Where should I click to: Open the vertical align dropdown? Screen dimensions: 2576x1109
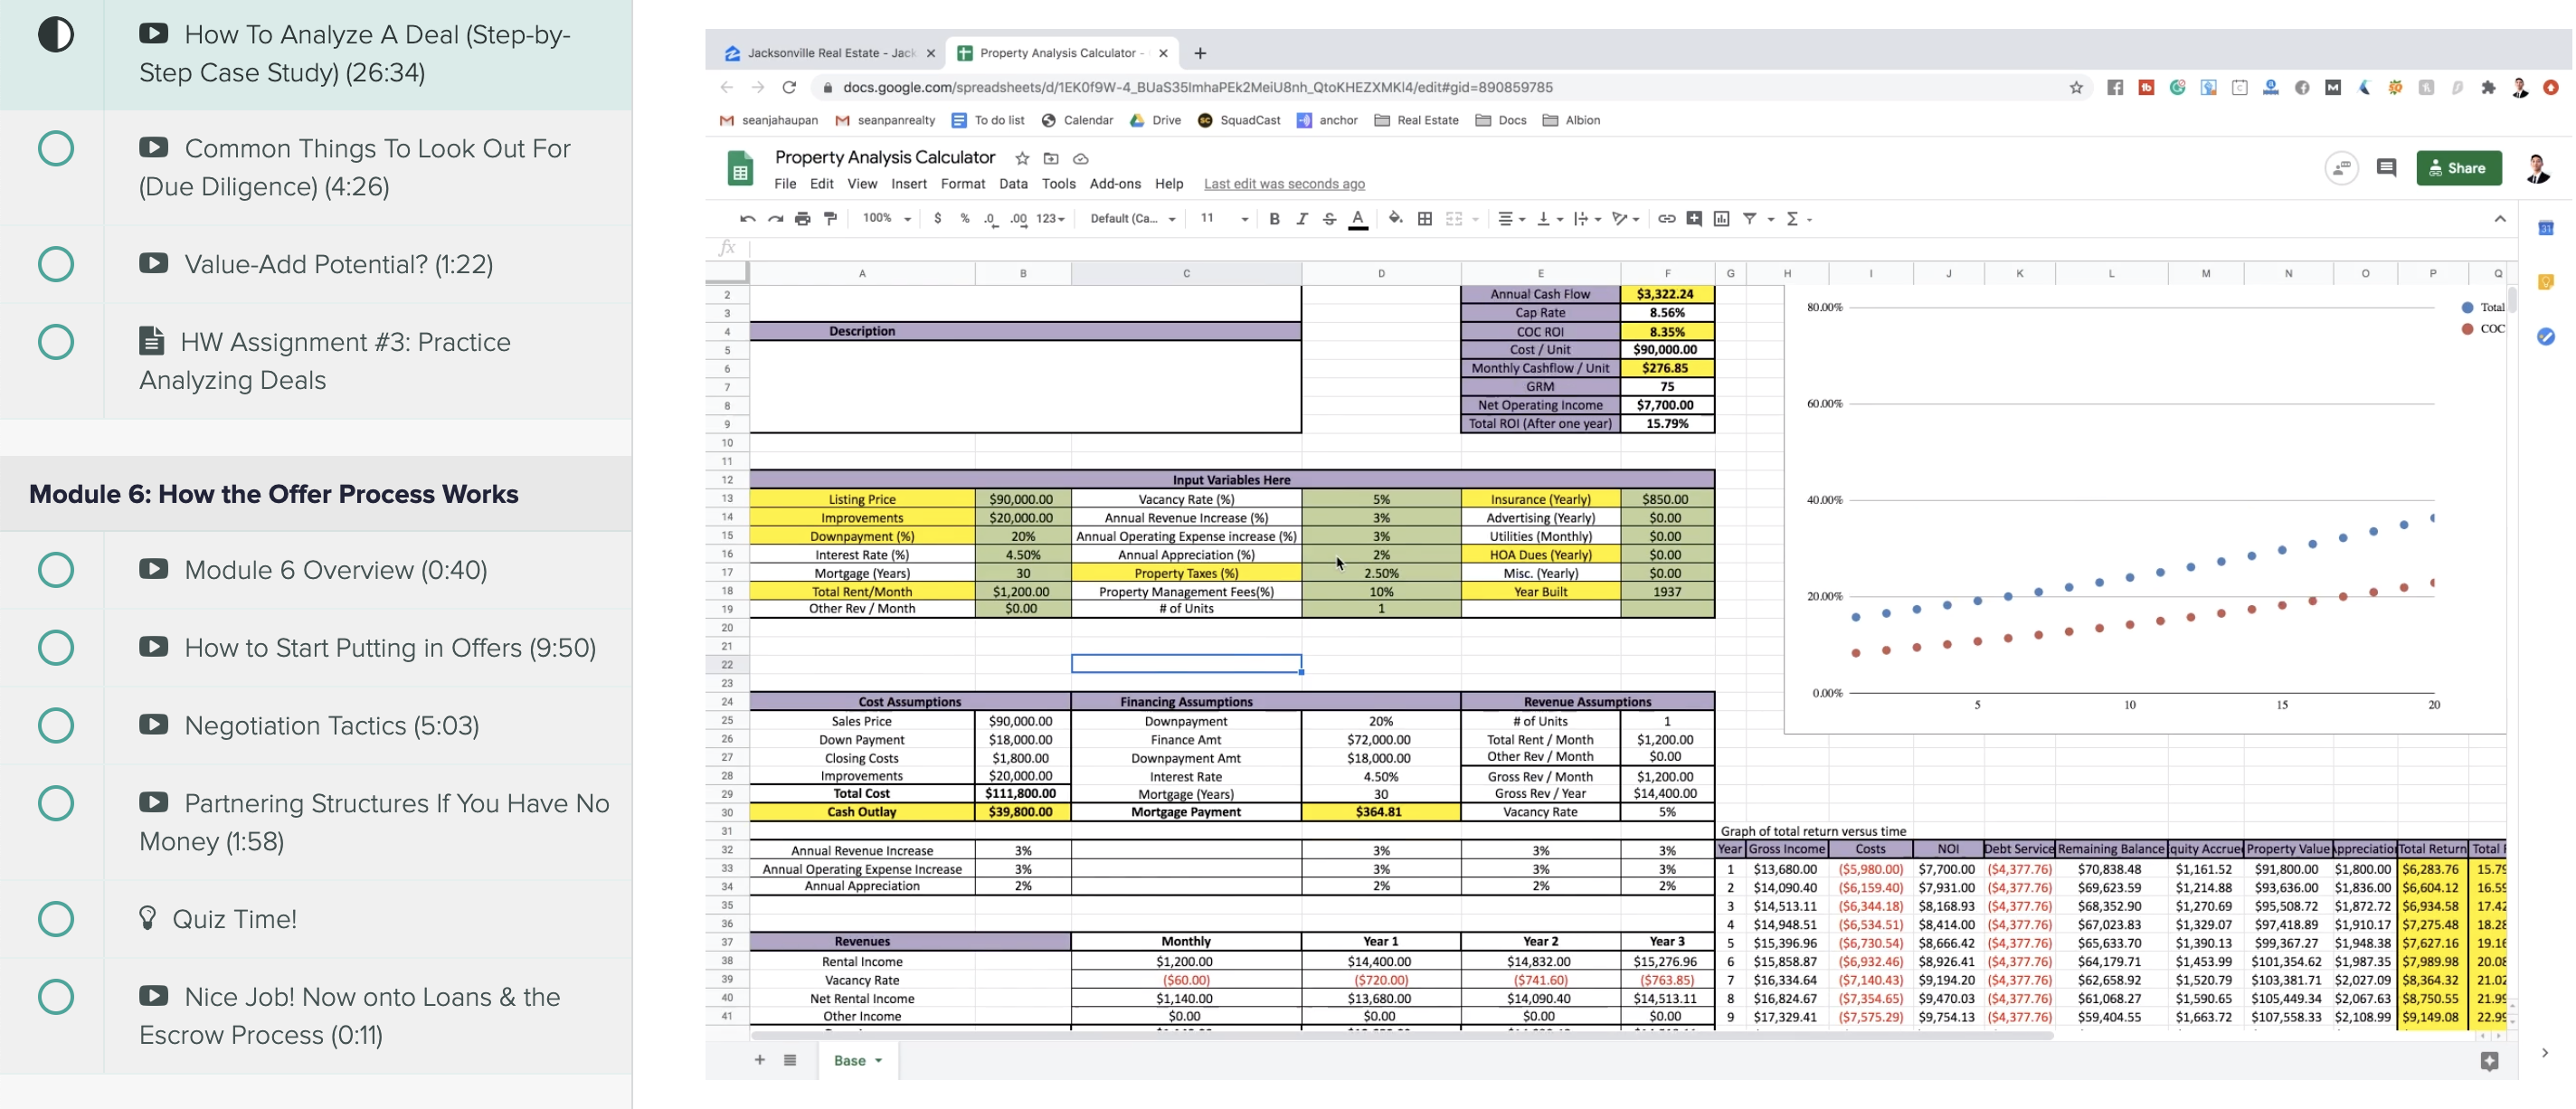point(1549,218)
